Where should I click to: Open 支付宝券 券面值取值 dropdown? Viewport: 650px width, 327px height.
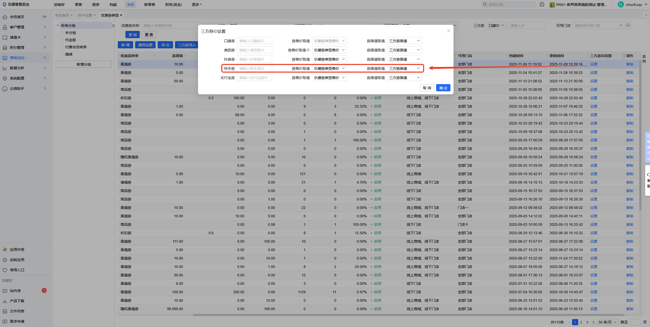click(x=404, y=78)
